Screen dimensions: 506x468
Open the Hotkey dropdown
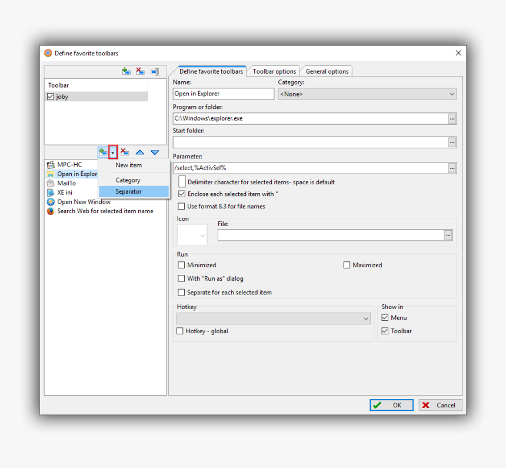(365, 318)
